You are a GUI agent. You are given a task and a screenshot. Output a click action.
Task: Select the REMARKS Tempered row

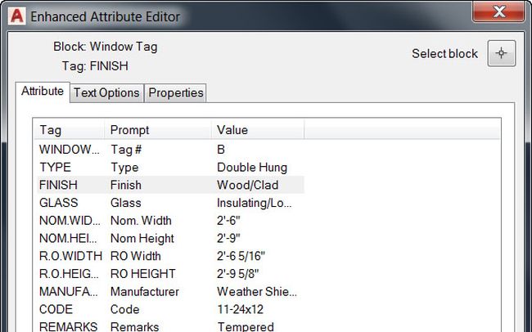click(x=169, y=326)
